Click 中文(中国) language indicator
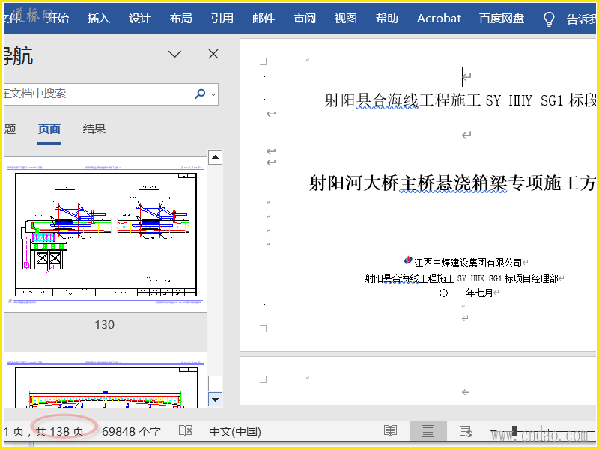Viewport: 599px width, 449px height. (x=235, y=432)
